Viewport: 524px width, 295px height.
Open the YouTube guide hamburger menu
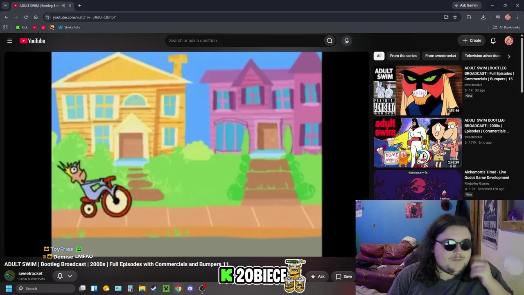(10, 41)
